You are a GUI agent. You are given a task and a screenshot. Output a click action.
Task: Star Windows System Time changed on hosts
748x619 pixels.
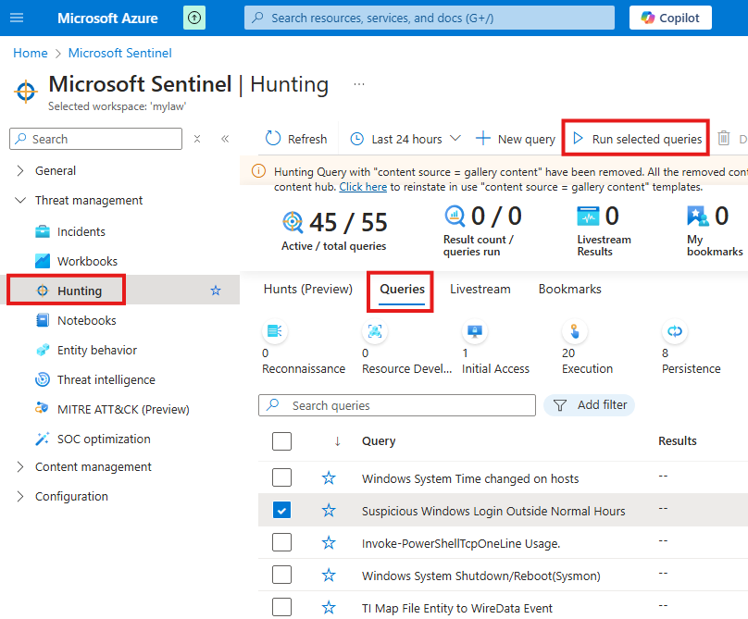(x=329, y=477)
